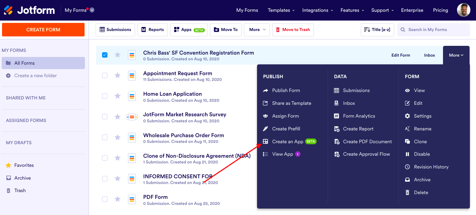
Task: Expand the More dropdown in the toolbar
Action: pos(257,30)
